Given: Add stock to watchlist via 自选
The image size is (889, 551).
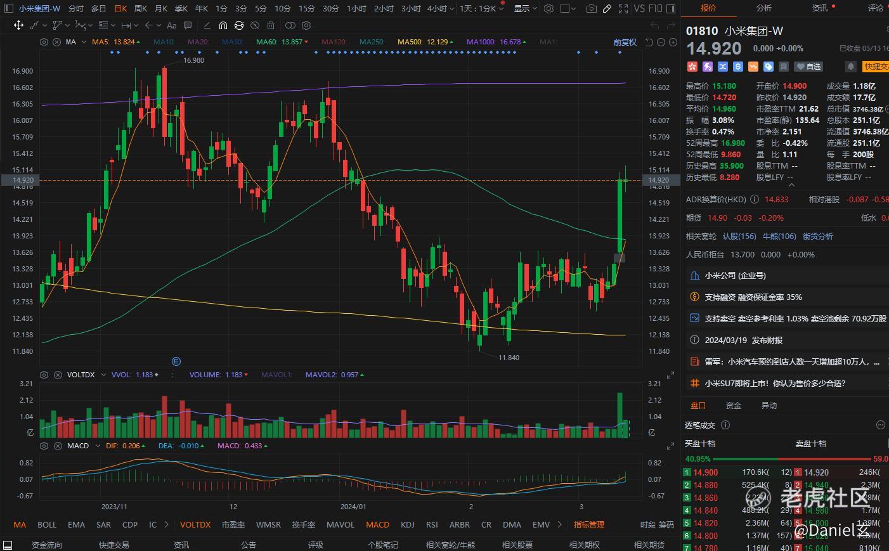Looking at the screenshot, I should point(808,67).
